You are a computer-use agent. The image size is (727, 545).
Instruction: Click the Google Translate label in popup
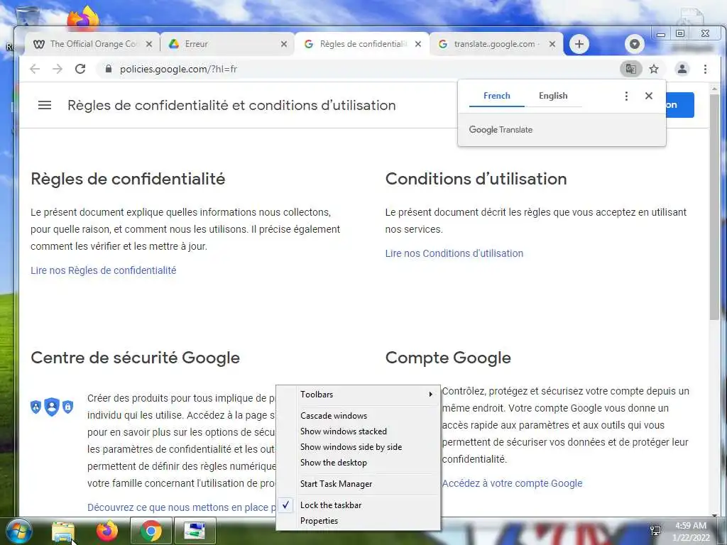pos(501,130)
